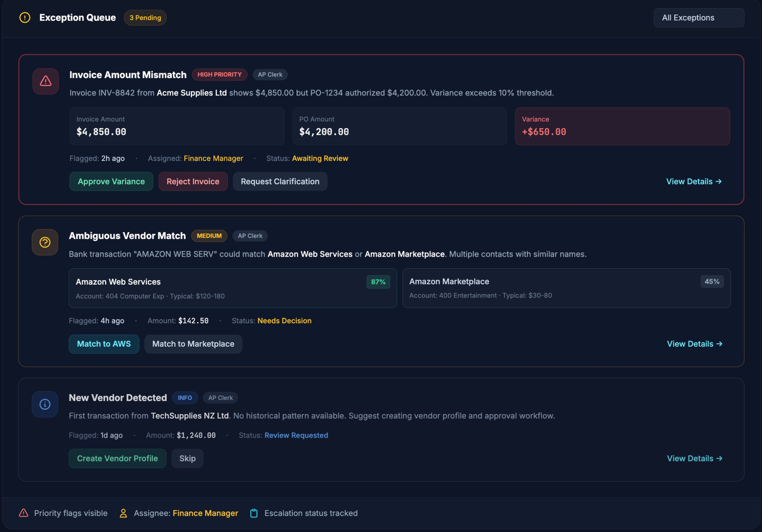Click the info icon on New Vendor Detected
The image size is (762, 532).
[44, 404]
